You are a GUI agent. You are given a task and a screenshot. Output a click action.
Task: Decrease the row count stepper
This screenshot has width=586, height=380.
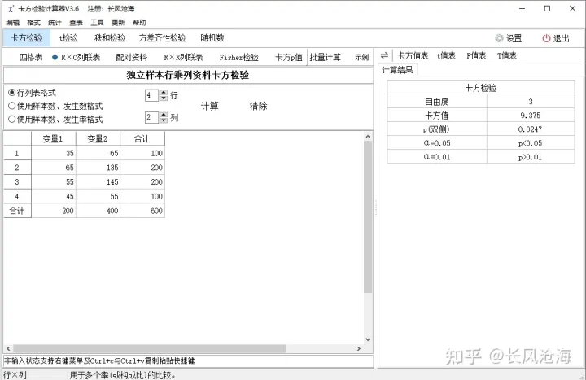point(164,98)
